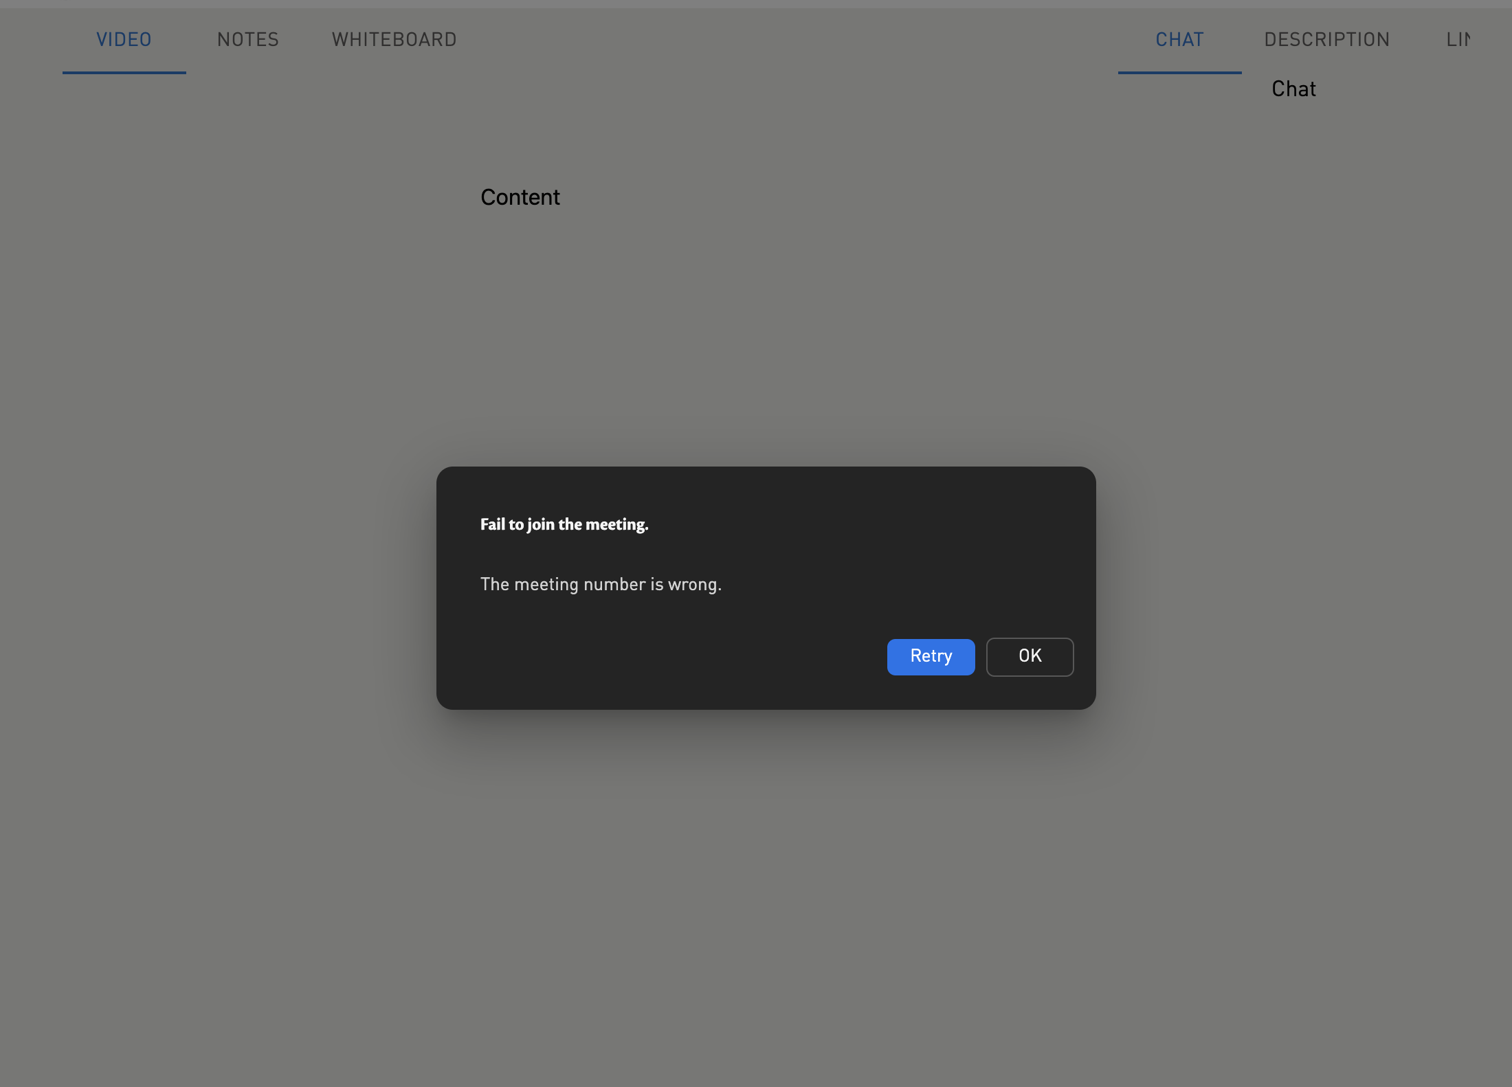This screenshot has height=1087, width=1512.
Task: Click the "Content" placeholder text
Action: [x=520, y=198]
